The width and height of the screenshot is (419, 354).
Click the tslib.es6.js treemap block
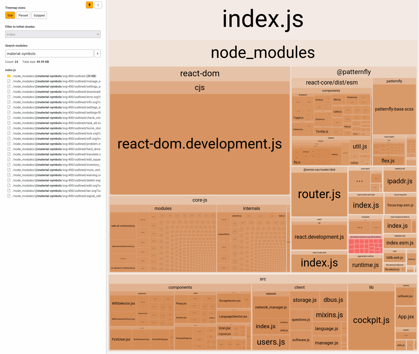[x=395, y=258]
